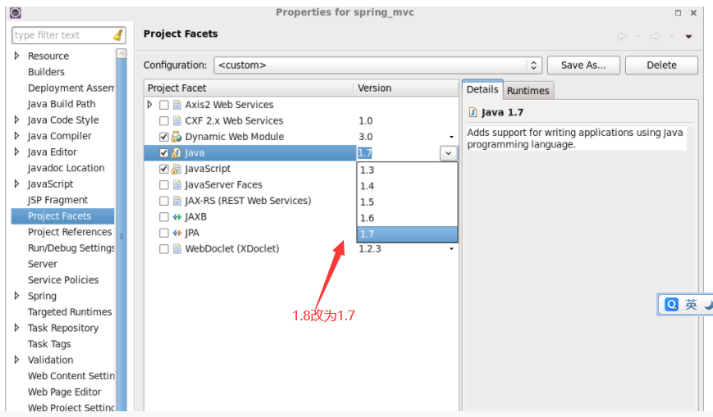Enable the Axis2 Web Services checkbox
This screenshot has width=713, height=417.
click(x=164, y=105)
